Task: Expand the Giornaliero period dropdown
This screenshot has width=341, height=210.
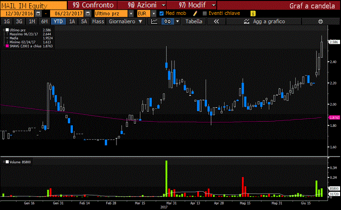Action: click(x=125, y=21)
